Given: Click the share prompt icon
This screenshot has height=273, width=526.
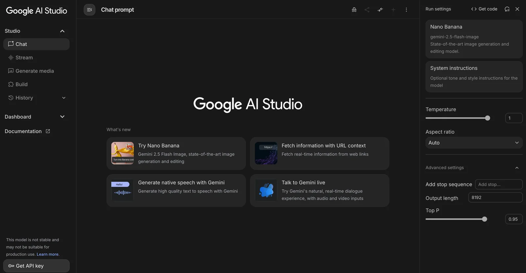Looking at the screenshot, I should pyautogui.click(x=367, y=10).
